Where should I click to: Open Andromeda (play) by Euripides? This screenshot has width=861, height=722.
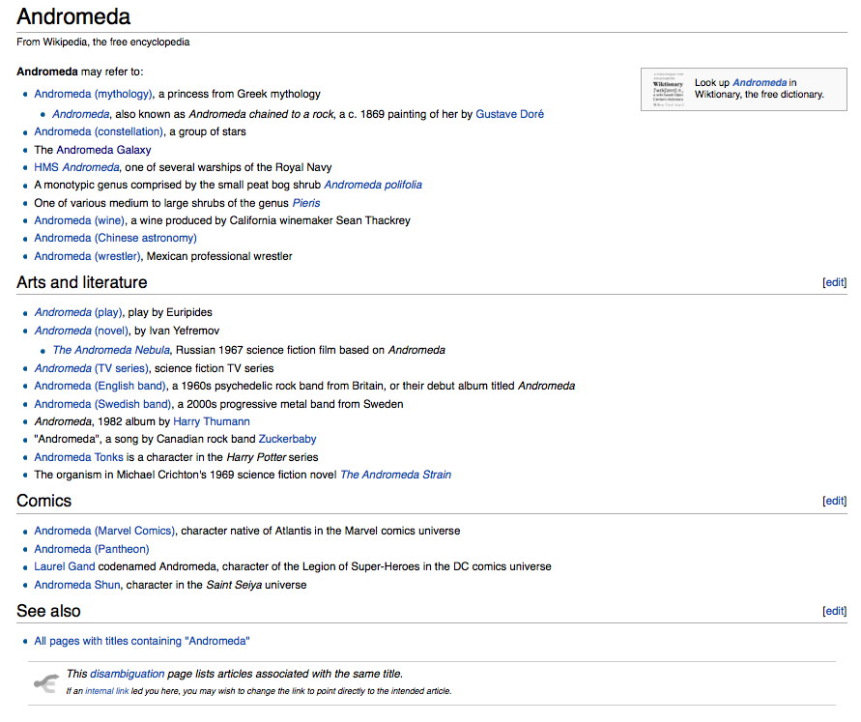point(78,312)
